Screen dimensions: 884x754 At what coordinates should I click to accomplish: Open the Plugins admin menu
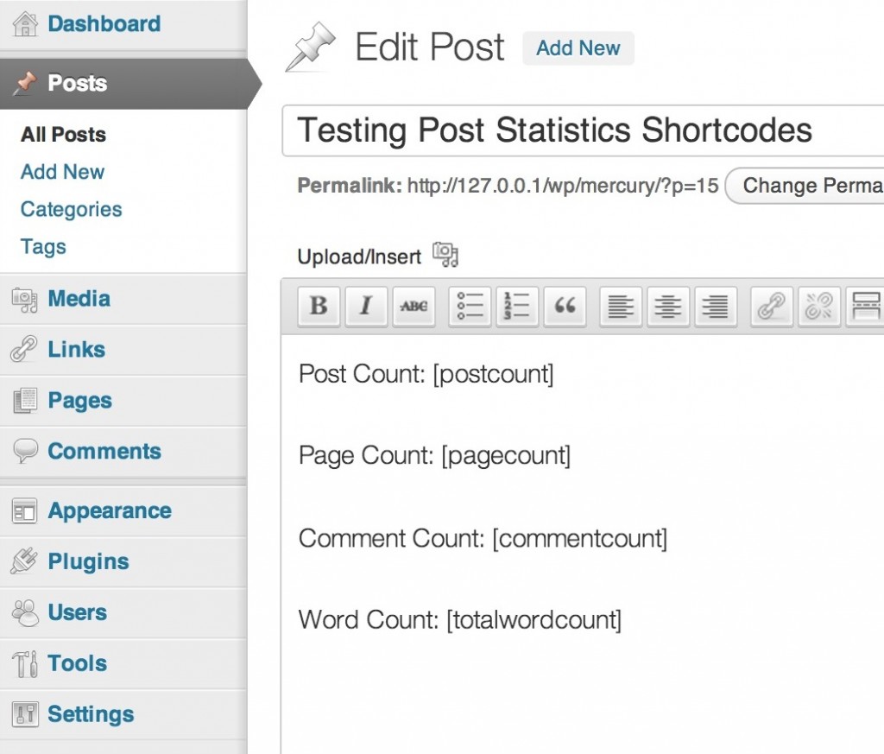click(x=88, y=561)
